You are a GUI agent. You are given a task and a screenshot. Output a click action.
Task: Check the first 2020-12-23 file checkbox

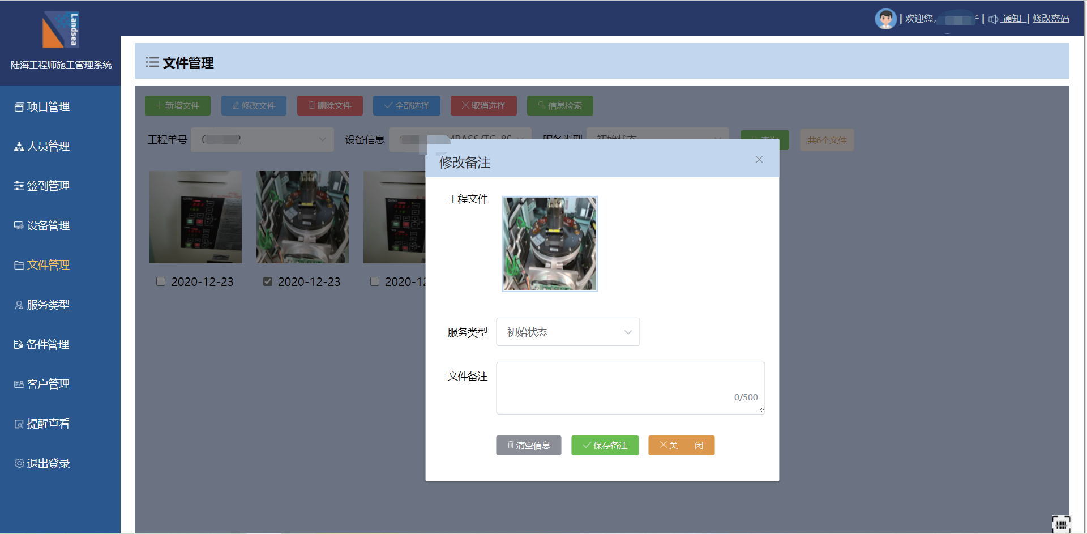click(161, 281)
